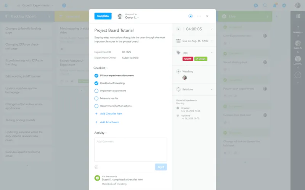Image resolution: width=305 pixels, height=190 pixels.
Task: Expand the Due on Aug. 15 dropdown
Action: pyautogui.click(x=212, y=41)
